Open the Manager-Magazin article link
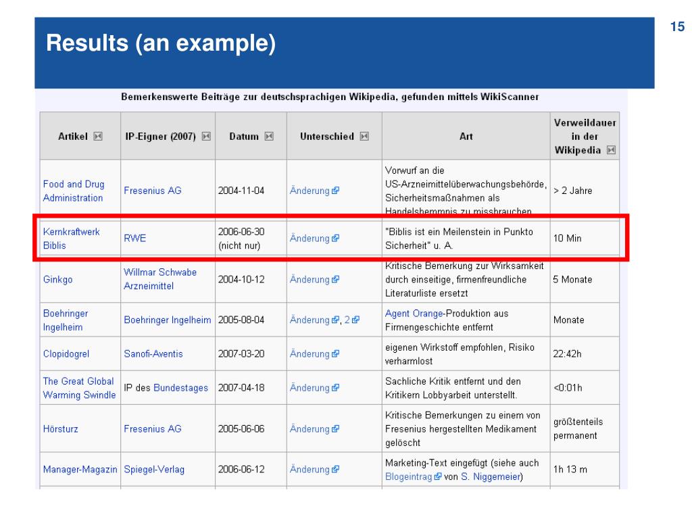This screenshot has height=519, width=692. point(80,470)
